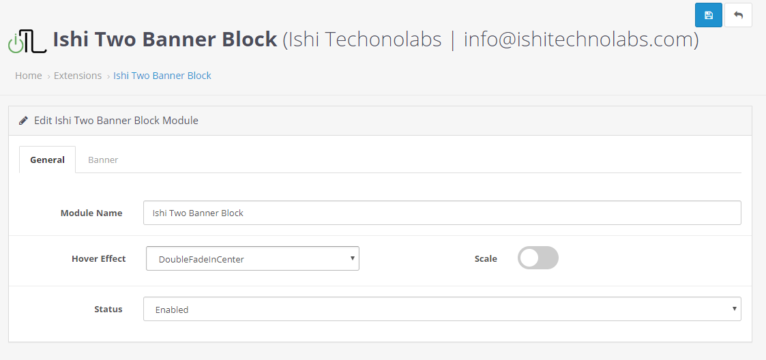Screen dimensions: 766x360
Task: Click the back arrow cancel button
Action: (738, 15)
